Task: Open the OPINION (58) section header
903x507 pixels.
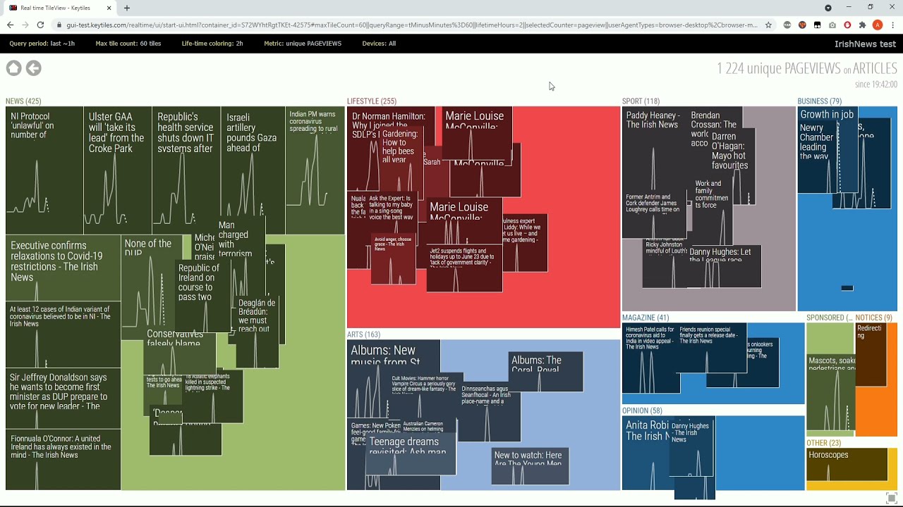Action: [642, 411]
